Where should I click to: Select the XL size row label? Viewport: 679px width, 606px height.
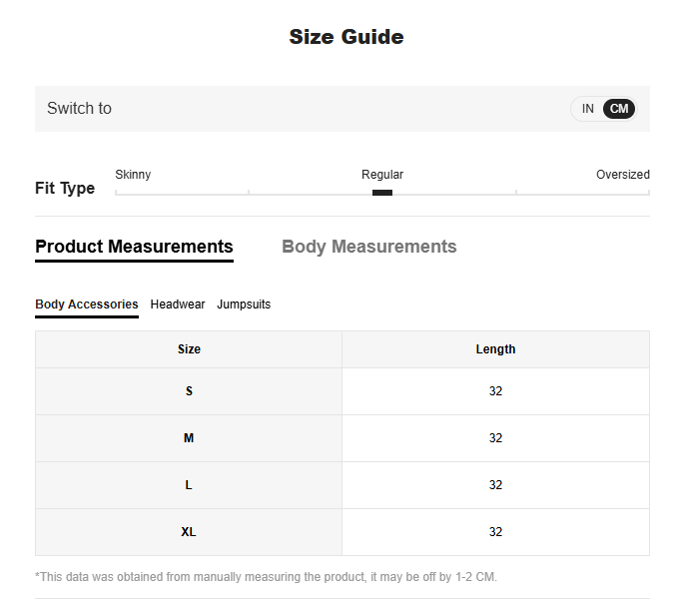[189, 532]
